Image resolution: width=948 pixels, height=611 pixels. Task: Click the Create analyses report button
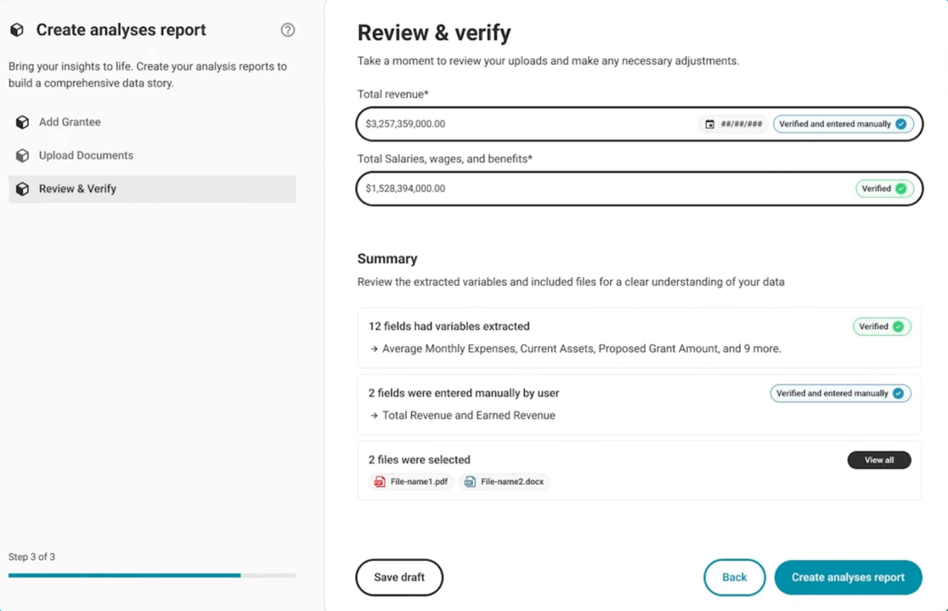click(x=849, y=577)
